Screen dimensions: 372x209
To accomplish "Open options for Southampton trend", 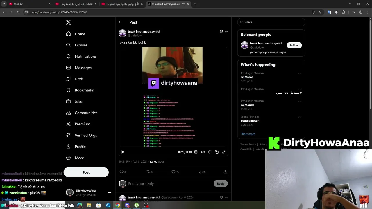I will click(300, 118).
